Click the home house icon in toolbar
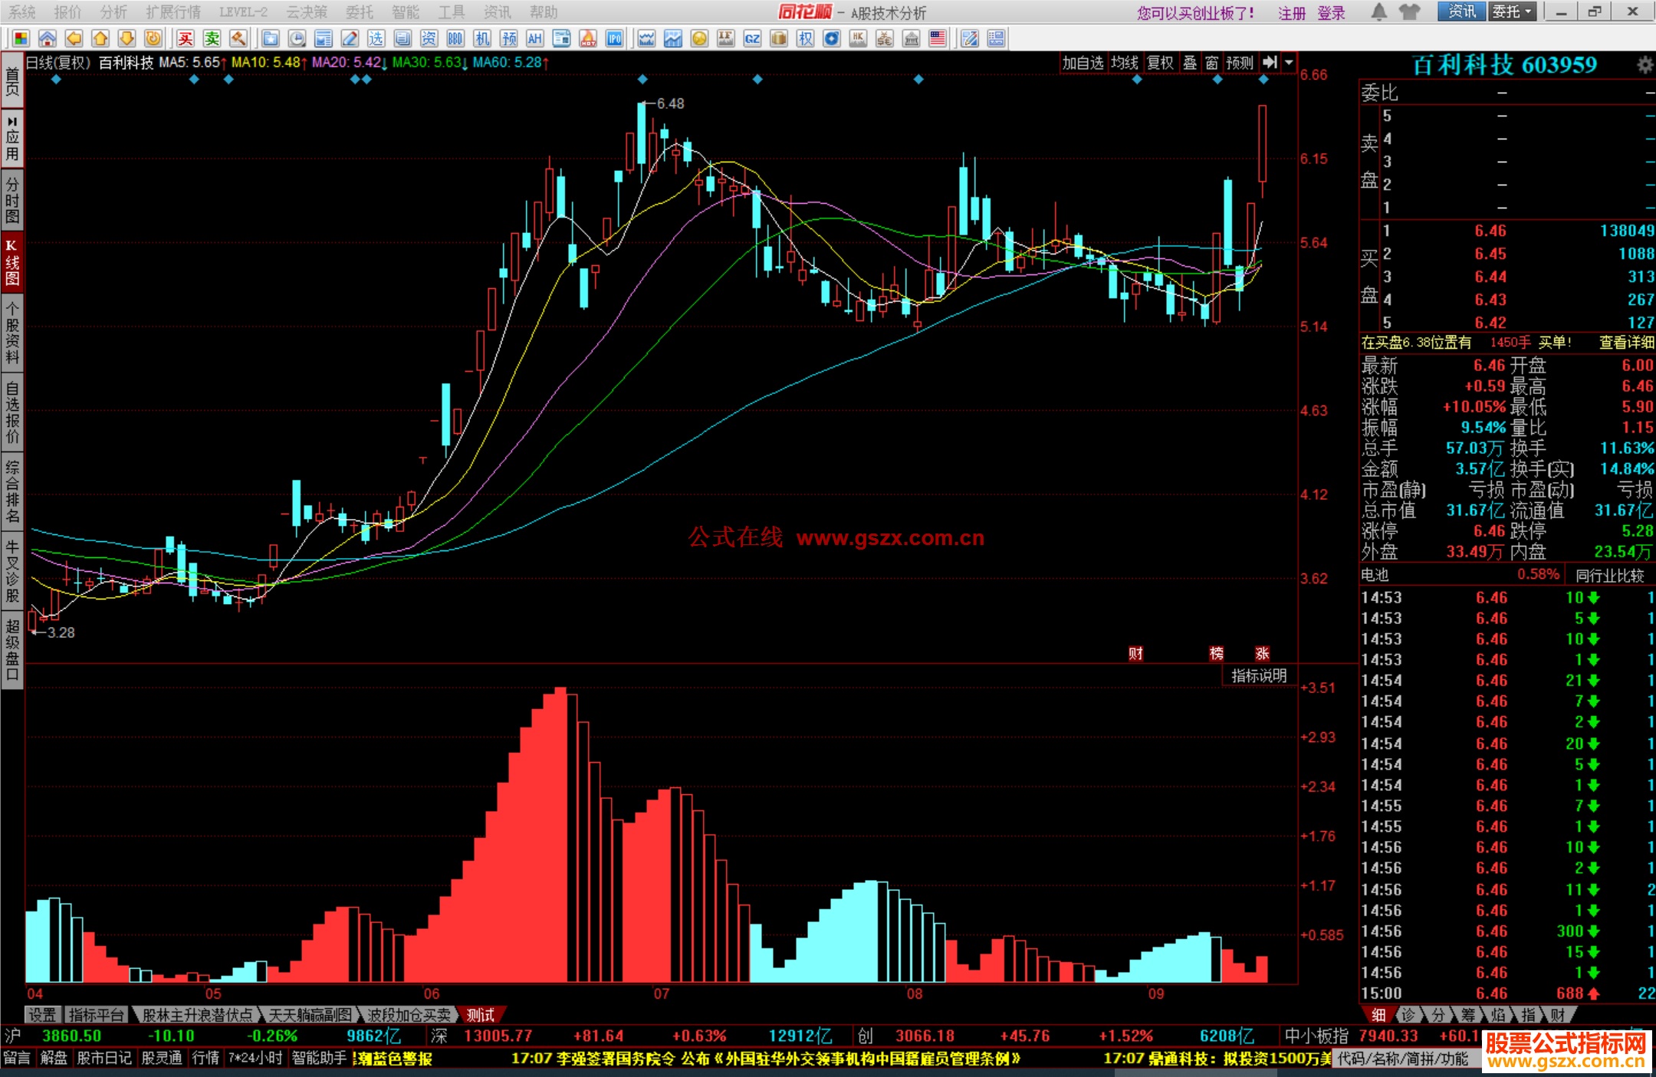Image resolution: width=1656 pixels, height=1077 pixels. click(x=48, y=38)
